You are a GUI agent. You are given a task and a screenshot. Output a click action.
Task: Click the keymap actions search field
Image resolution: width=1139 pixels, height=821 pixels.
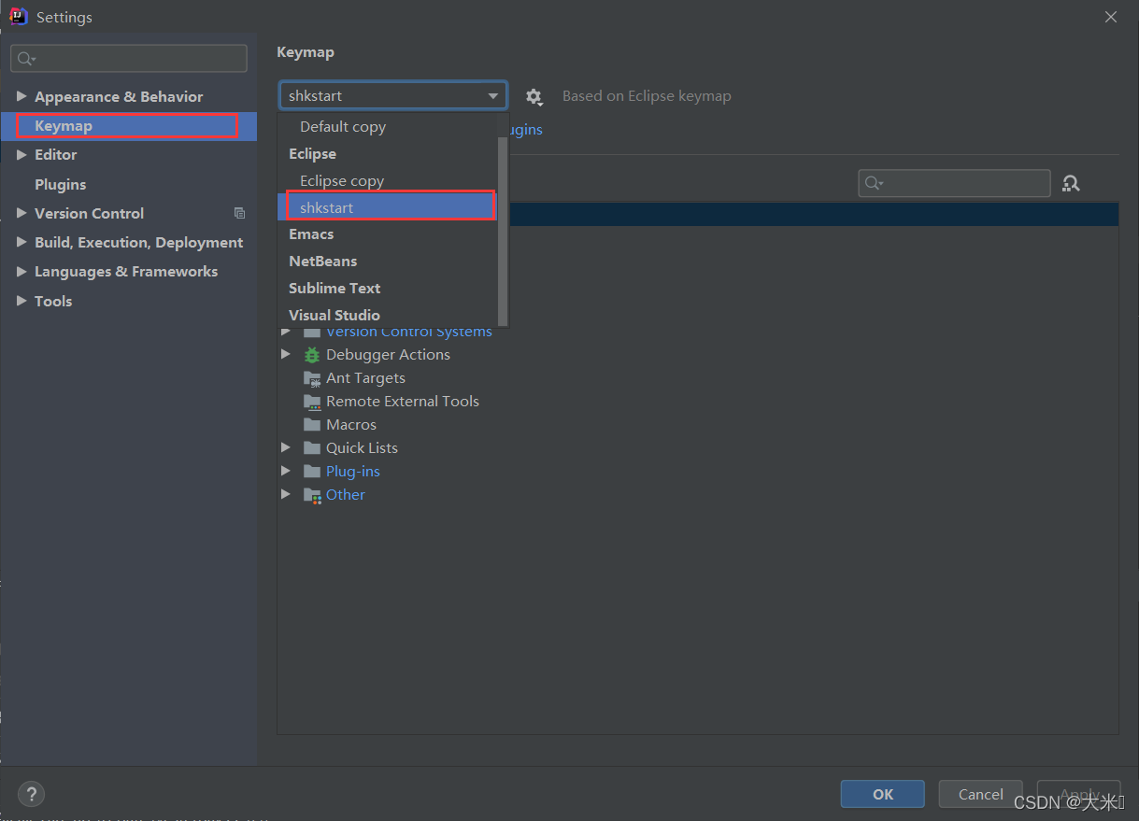[954, 183]
